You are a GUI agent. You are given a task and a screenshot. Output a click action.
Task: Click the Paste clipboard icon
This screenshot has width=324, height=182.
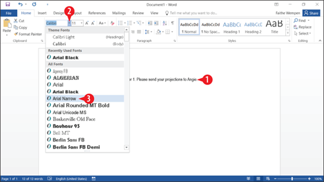coord(7,23)
